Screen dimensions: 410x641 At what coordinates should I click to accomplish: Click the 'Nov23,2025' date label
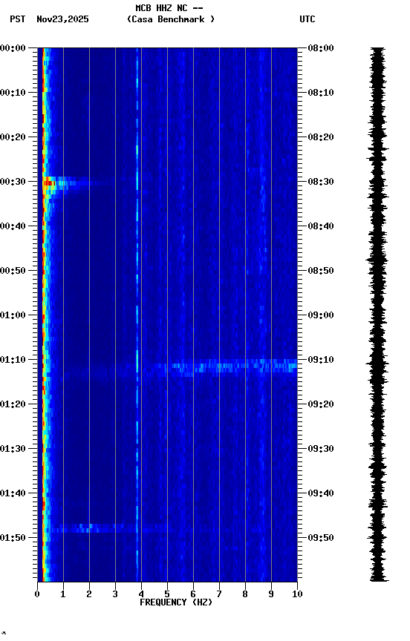(62, 19)
